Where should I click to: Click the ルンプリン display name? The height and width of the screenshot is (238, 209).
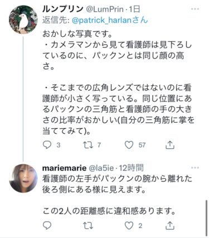[x=63, y=9]
